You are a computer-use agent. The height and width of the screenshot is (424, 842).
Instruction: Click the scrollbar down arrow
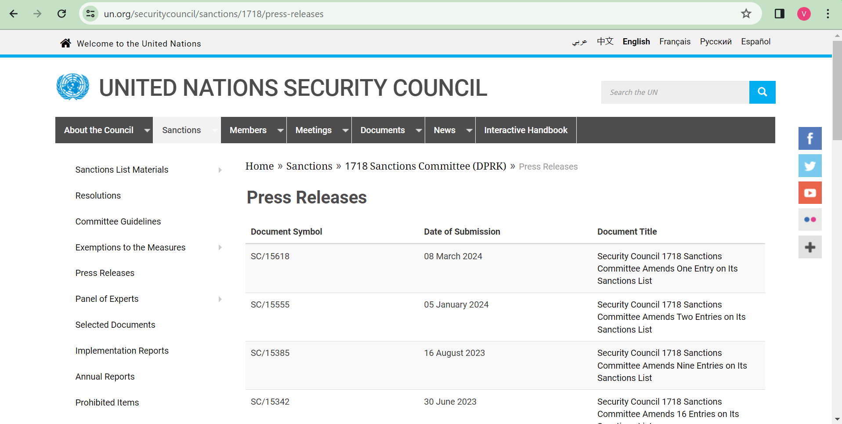pyautogui.click(x=837, y=419)
